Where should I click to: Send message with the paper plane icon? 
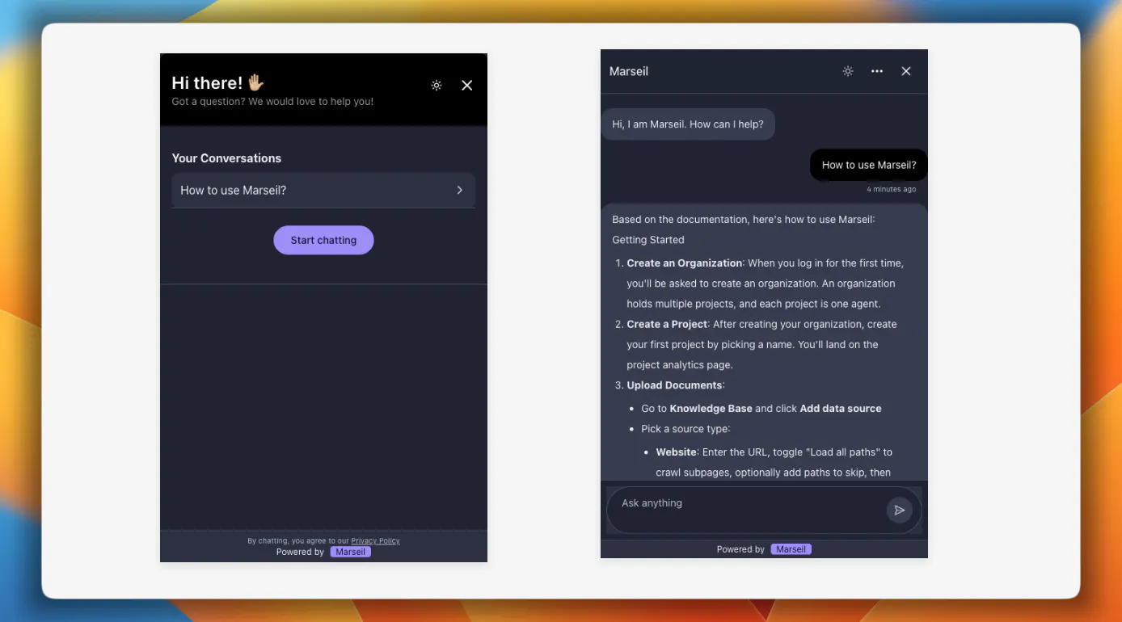point(900,511)
